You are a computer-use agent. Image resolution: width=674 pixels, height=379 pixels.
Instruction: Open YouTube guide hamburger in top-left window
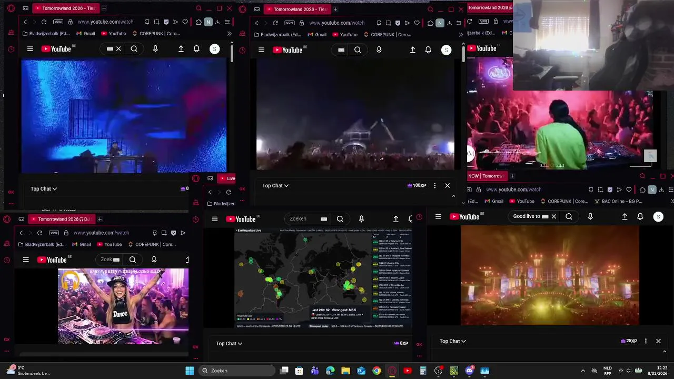pyautogui.click(x=30, y=49)
